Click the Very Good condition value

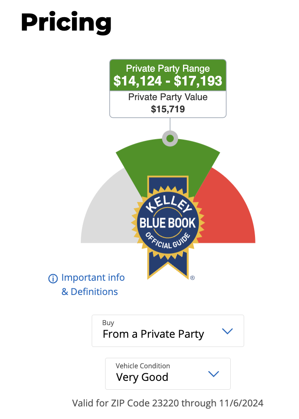(142, 378)
